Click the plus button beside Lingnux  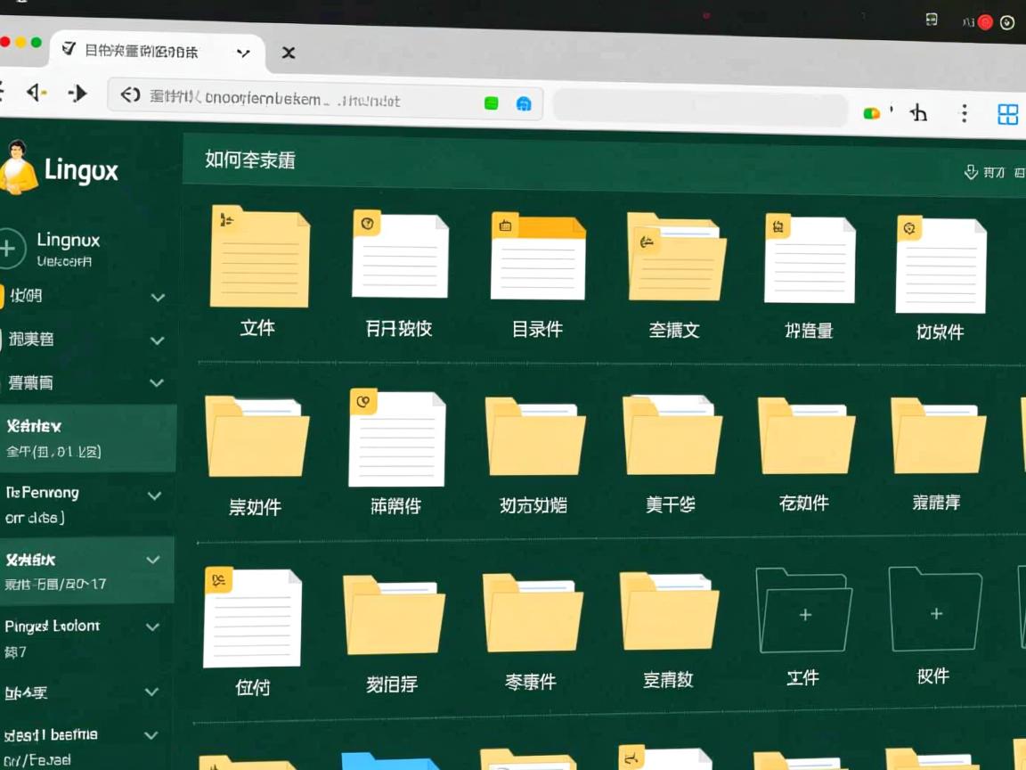(9, 249)
